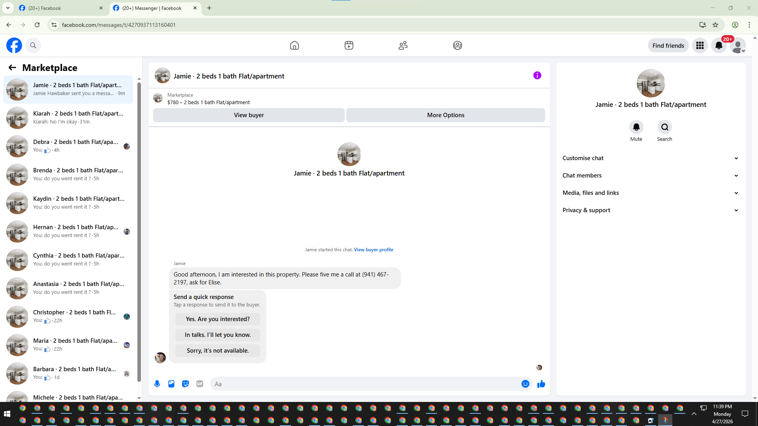Open Cynthia conversation in chat list
The height and width of the screenshot is (426, 758).
(68, 260)
